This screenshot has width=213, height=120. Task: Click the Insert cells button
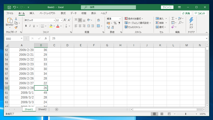(x=160, y=18)
